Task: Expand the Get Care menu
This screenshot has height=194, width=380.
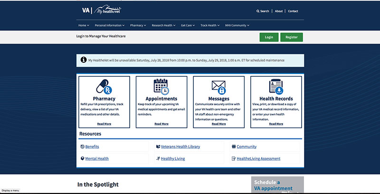Action: point(188,26)
